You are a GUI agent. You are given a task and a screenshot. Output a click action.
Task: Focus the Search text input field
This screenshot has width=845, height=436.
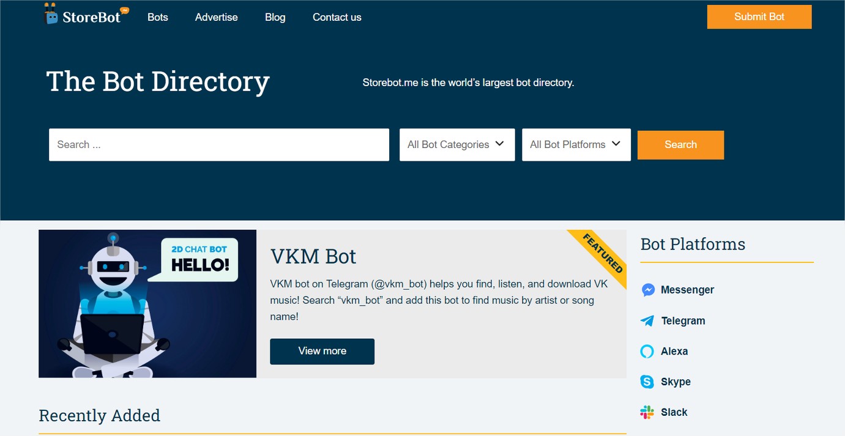coord(218,145)
